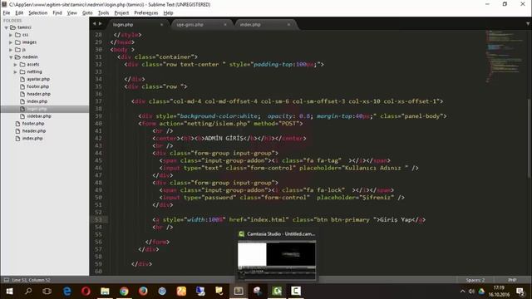This screenshot has height=299, width=532.
Task: Go to previous tab with left arrow
Action: click(x=94, y=24)
